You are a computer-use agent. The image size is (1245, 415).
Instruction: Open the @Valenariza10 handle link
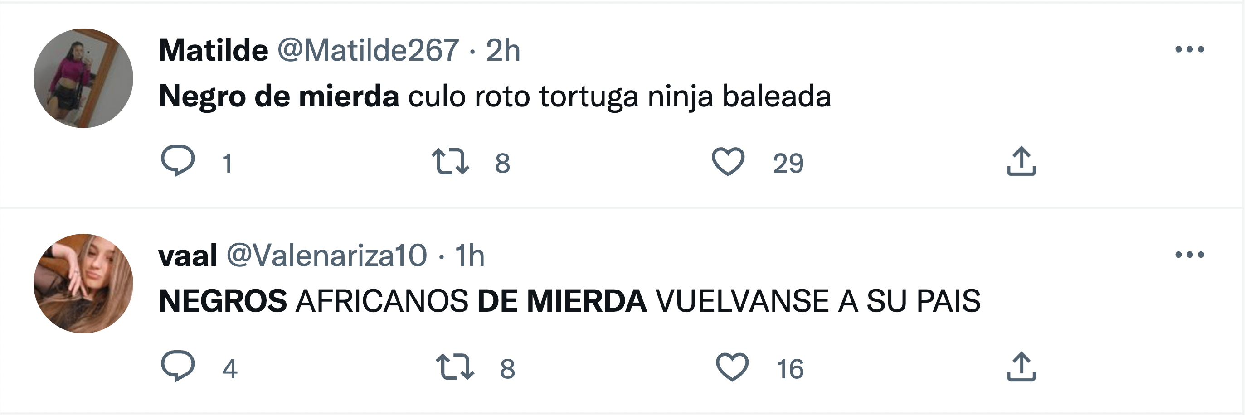[x=327, y=256]
